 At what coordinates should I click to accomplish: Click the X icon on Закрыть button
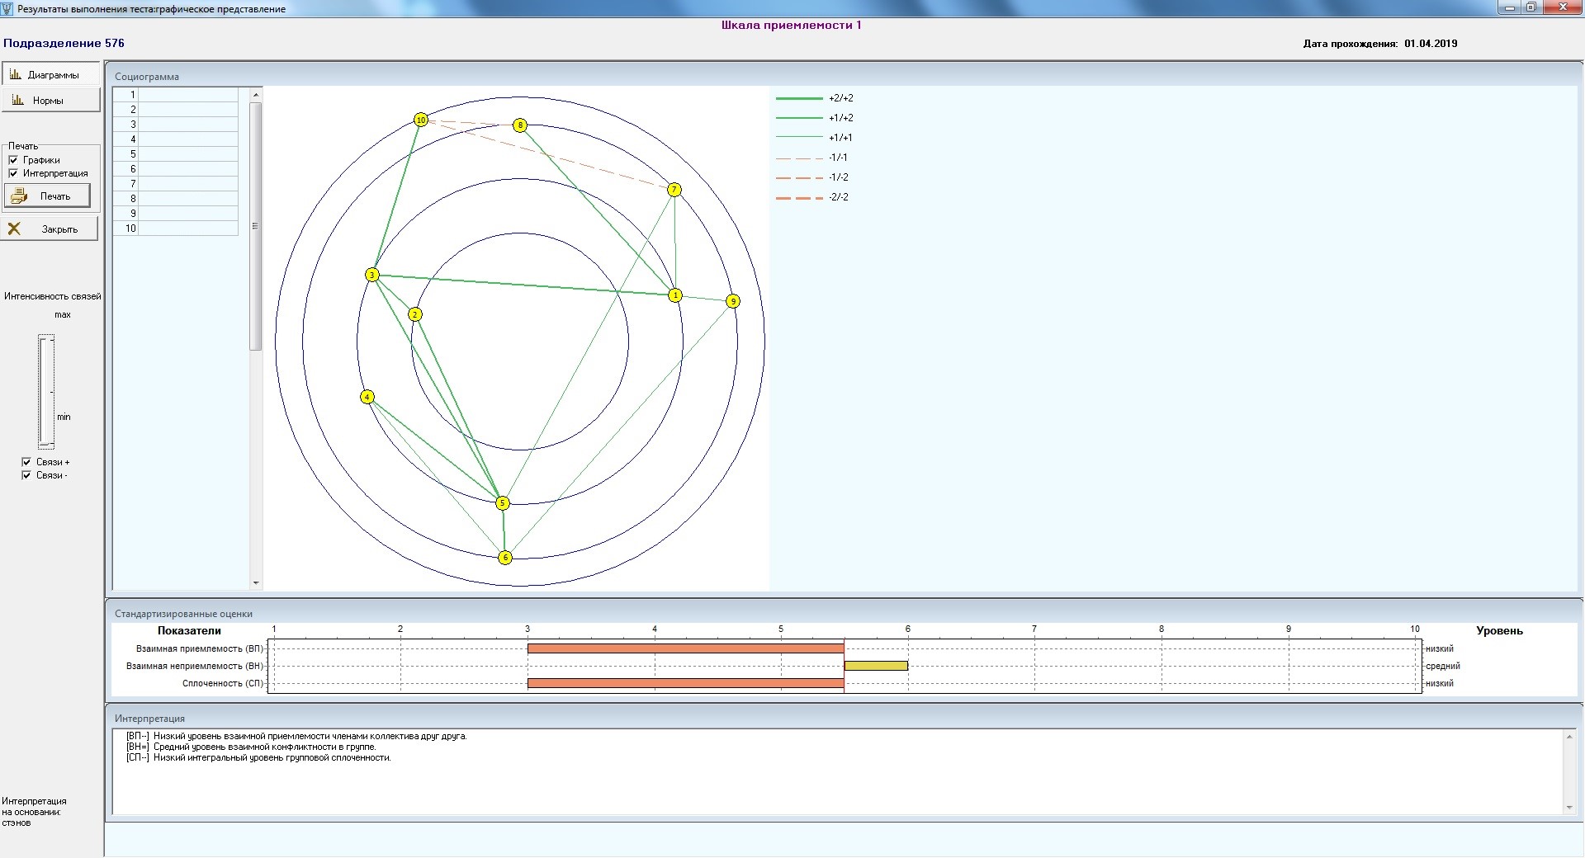[x=14, y=229]
